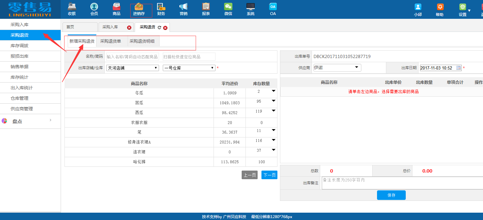Expand the 盘点 sidebar section
The width and height of the screenshot is (483, 220).
pyautogui.click(x=30, y=121)
